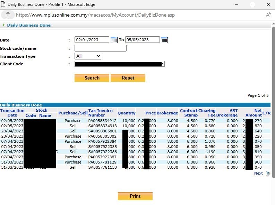Screen dimensions: 275x205
Task: Click the SST Brokerage column header
Action: pyautogui.click(x=227, y=113)
